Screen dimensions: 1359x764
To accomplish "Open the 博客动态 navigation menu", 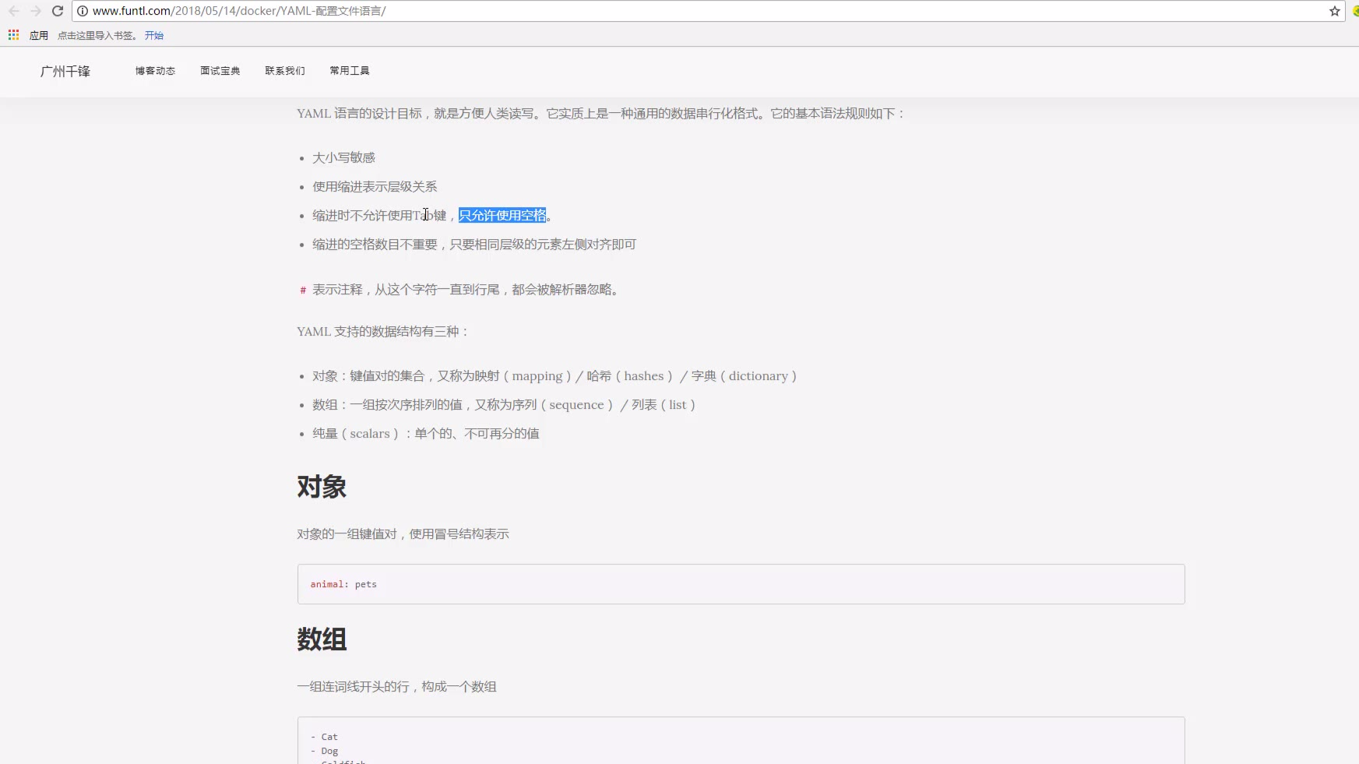I will tap(155, 71).
